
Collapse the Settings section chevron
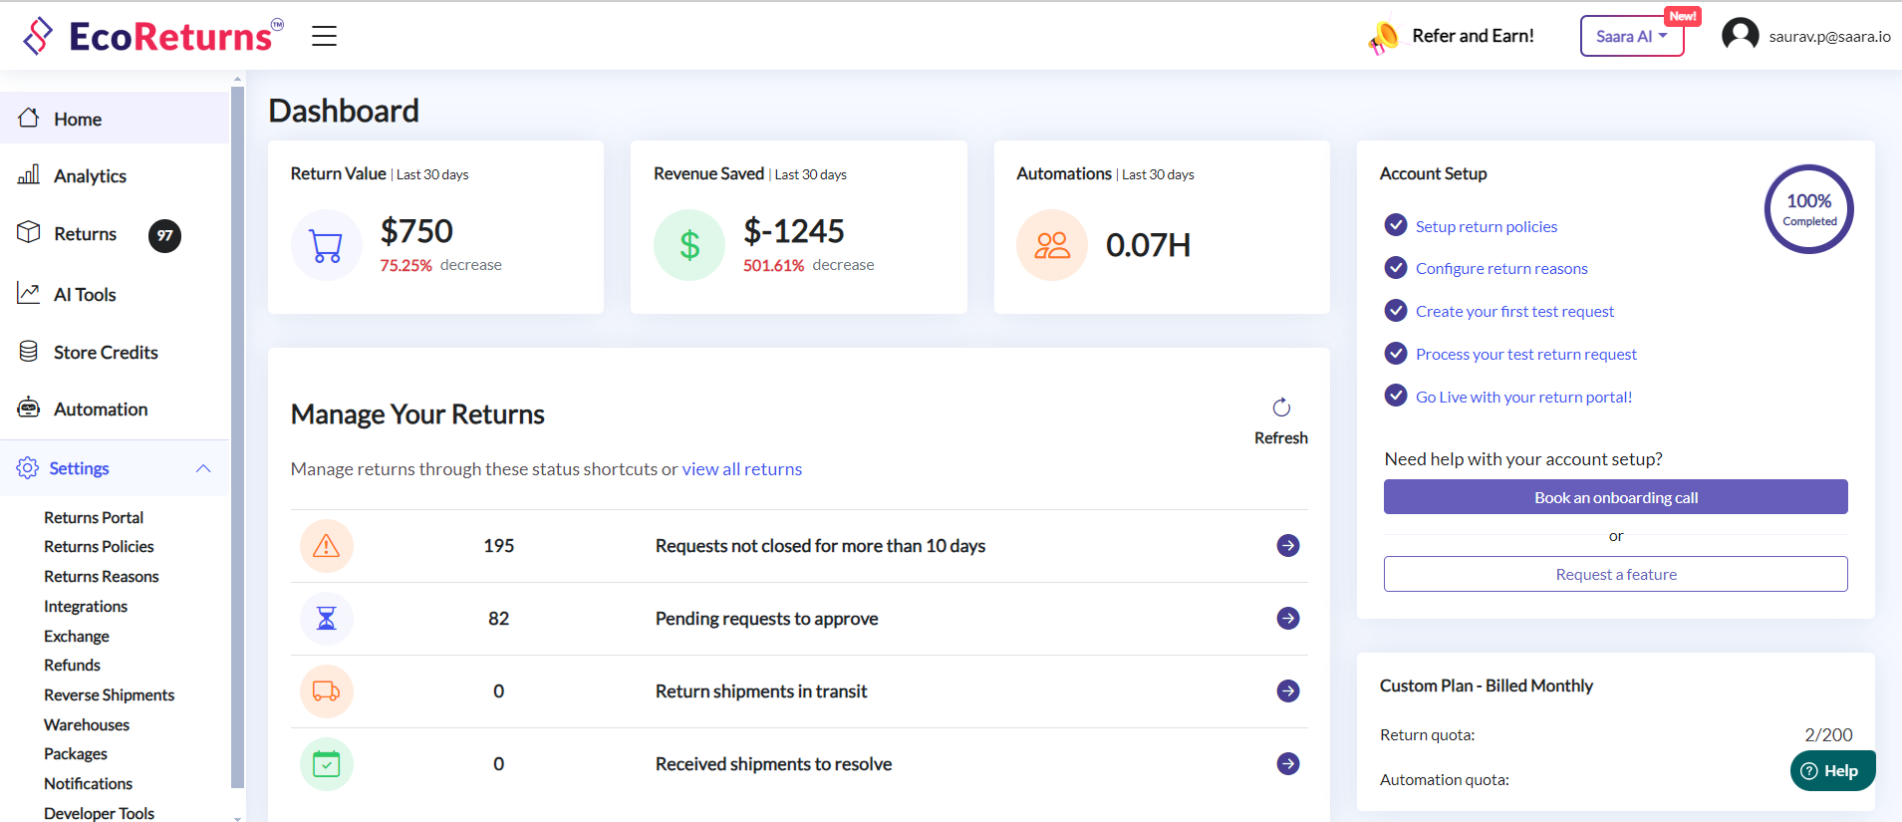pyautogui.click(x=203, y=468)
